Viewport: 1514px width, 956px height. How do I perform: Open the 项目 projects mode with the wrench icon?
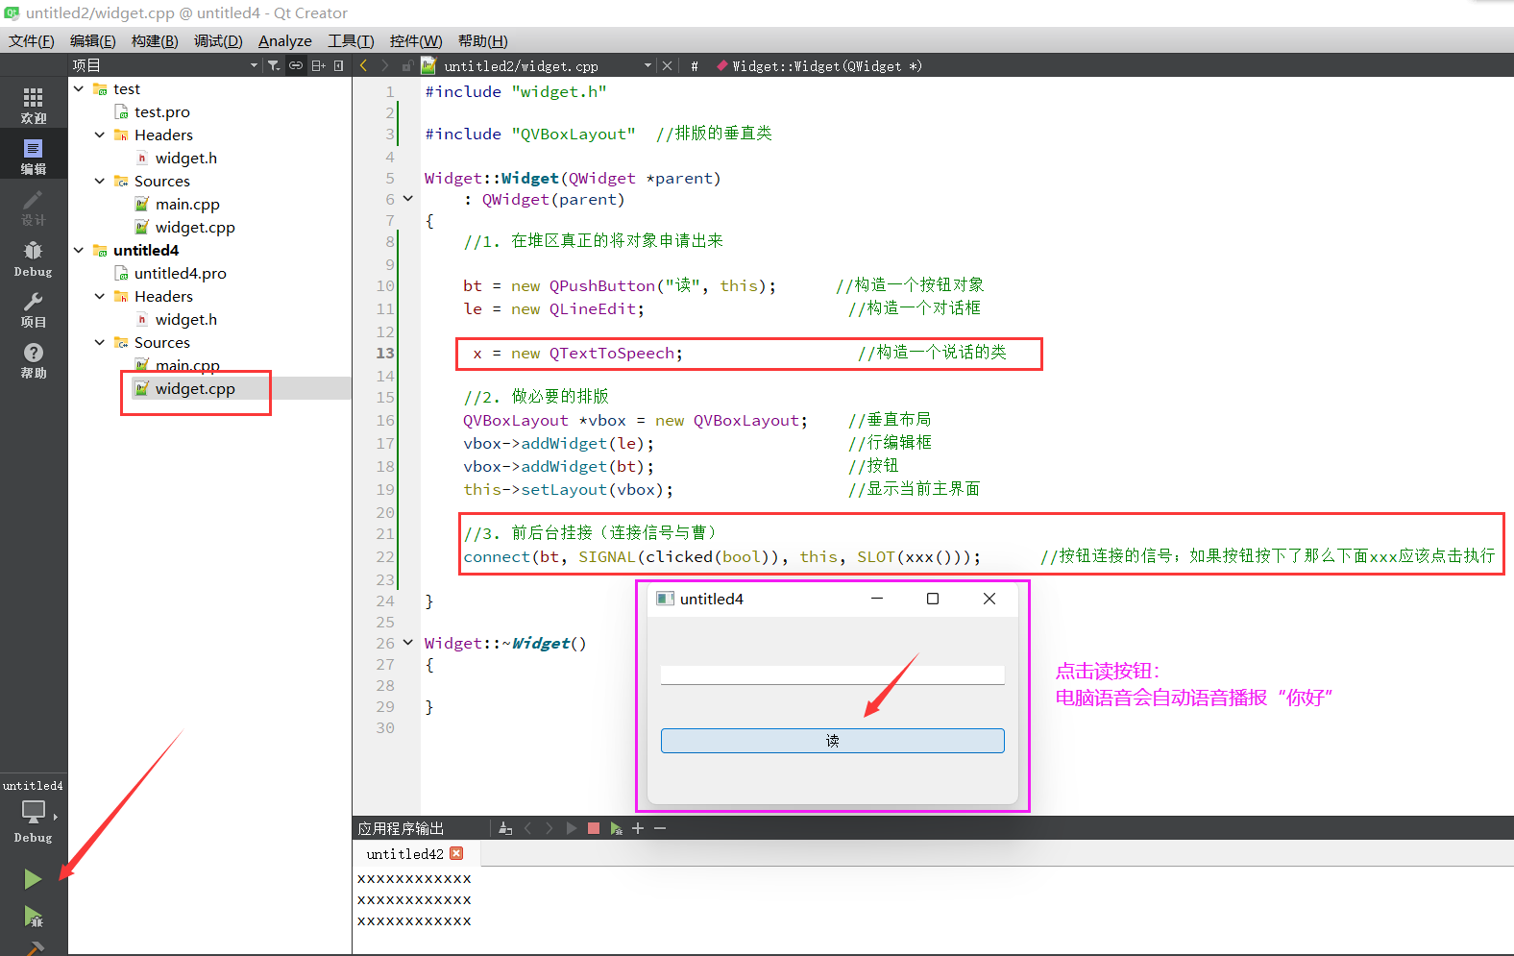click(34, 308)
